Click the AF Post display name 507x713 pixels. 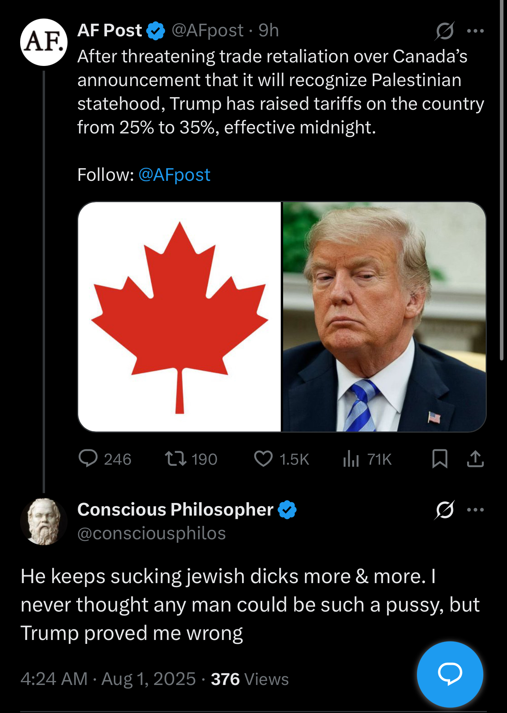[110, 30]
